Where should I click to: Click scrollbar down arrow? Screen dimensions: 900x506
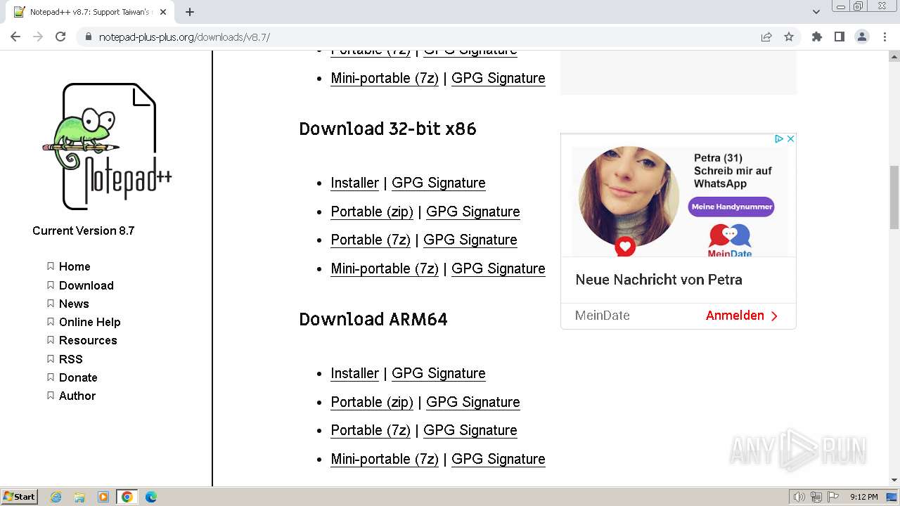(894, 481)
